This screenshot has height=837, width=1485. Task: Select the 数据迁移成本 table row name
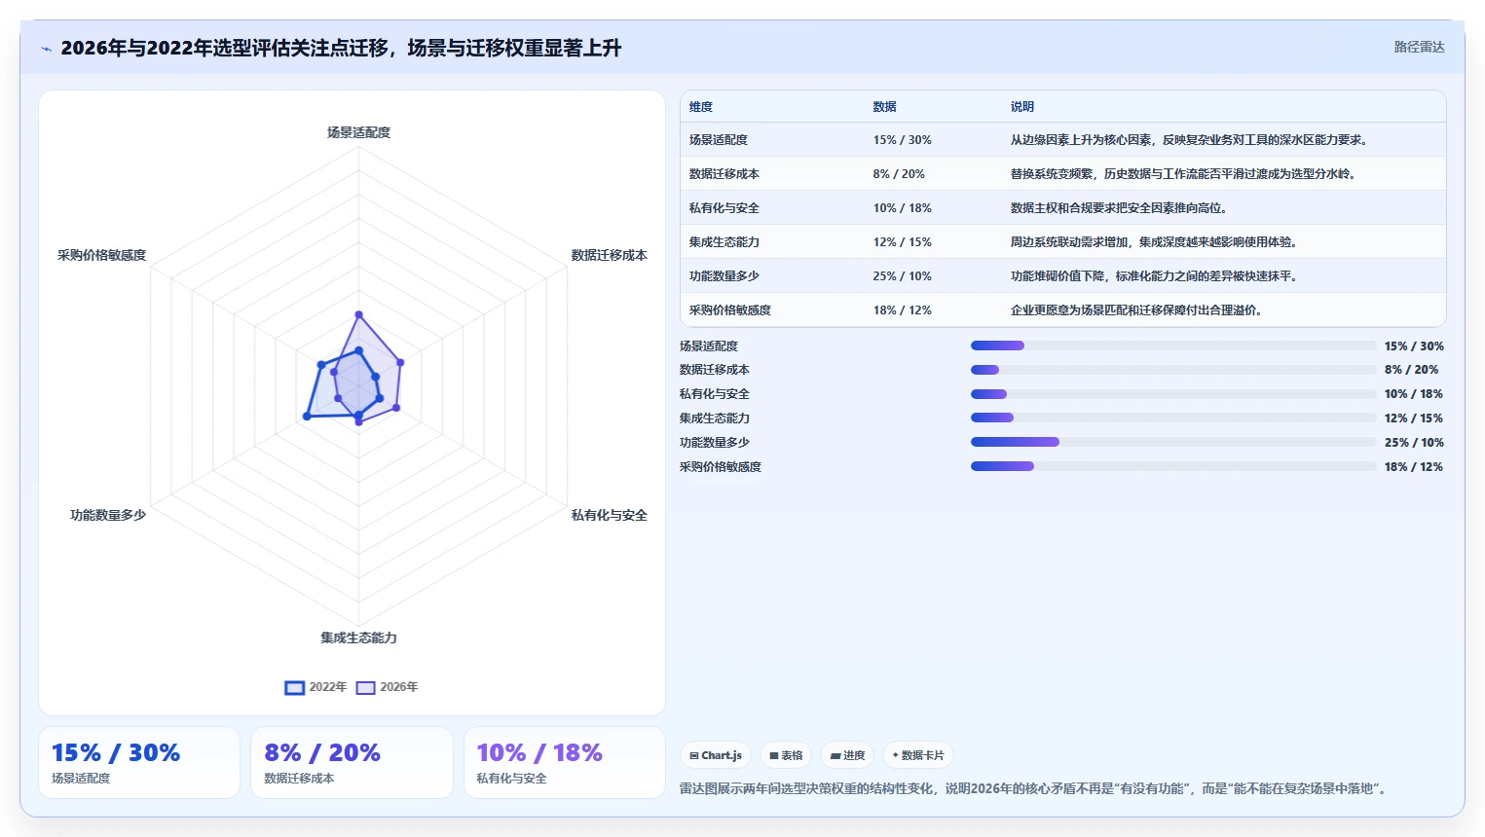pos(724,174)
